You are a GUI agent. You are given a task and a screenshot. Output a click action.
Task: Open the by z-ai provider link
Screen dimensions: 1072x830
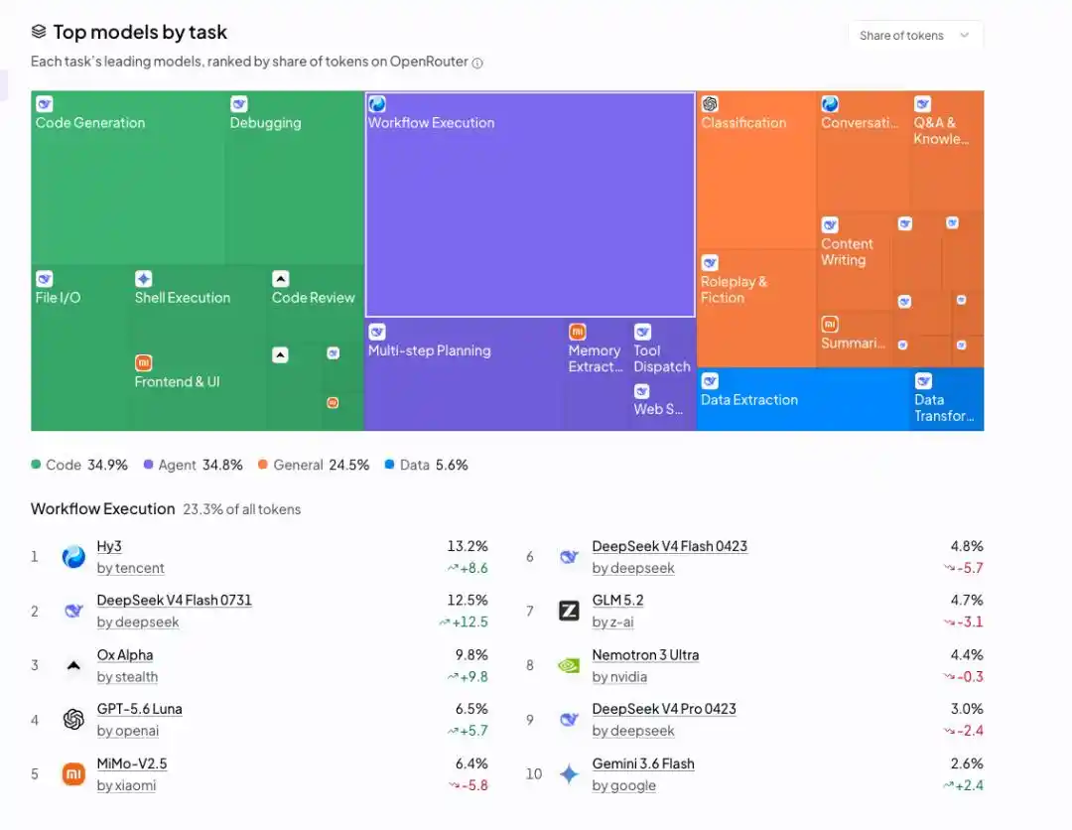coord(613,622)
